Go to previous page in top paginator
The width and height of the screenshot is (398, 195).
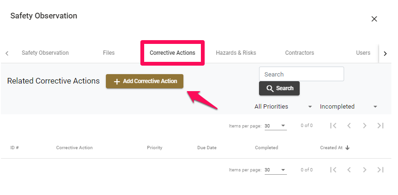point(349,126)
